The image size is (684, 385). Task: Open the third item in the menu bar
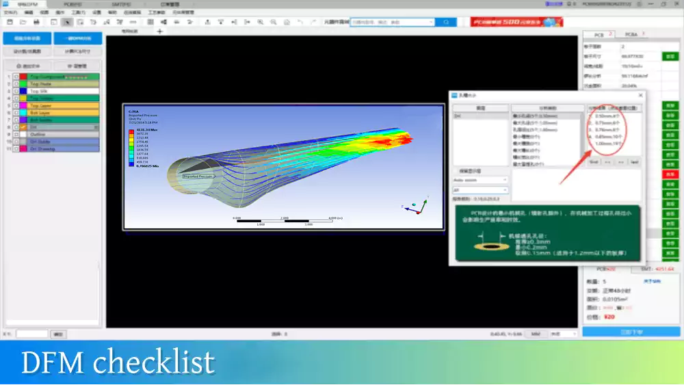point(44,12)
